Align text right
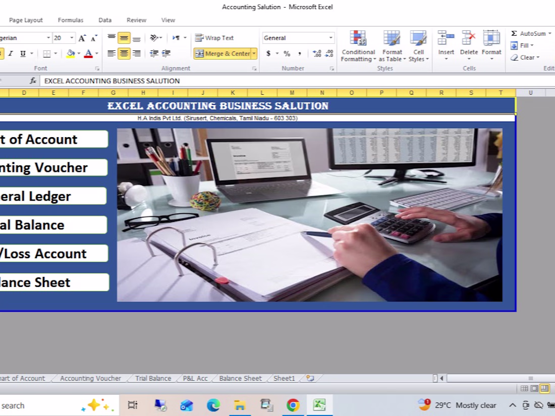 pos(136,53)
